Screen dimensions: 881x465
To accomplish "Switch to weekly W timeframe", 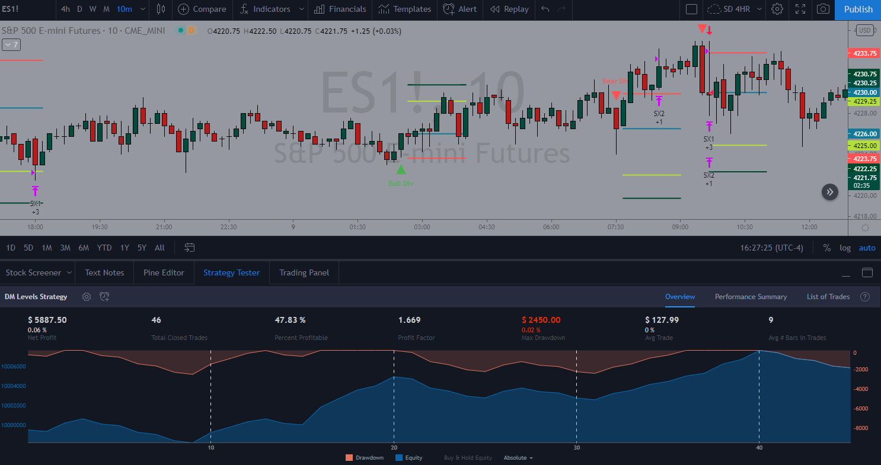I will [93, 9].
